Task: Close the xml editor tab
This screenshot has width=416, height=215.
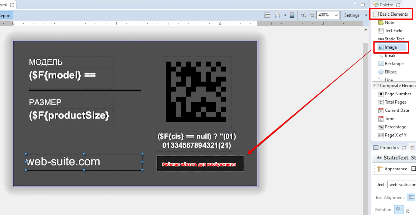Action: click(x=12, y=5)
